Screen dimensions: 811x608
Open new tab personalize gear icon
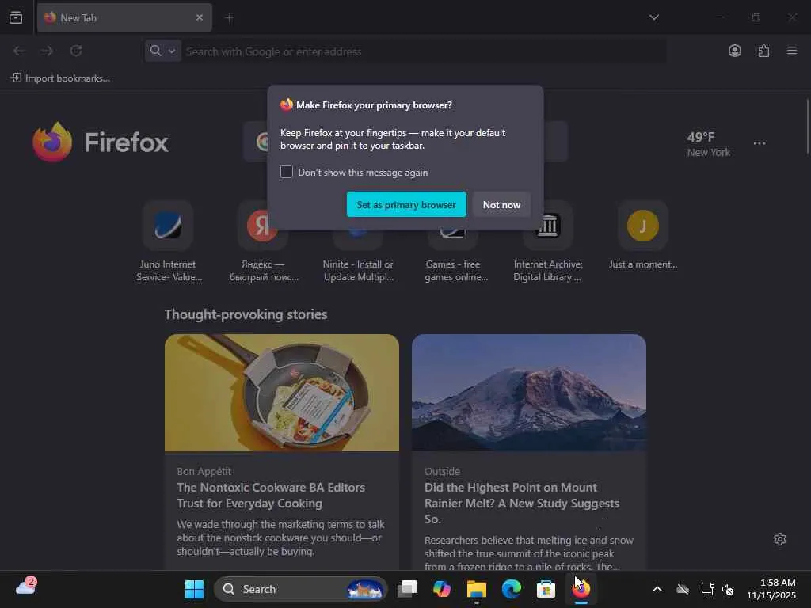click(780, 539)
